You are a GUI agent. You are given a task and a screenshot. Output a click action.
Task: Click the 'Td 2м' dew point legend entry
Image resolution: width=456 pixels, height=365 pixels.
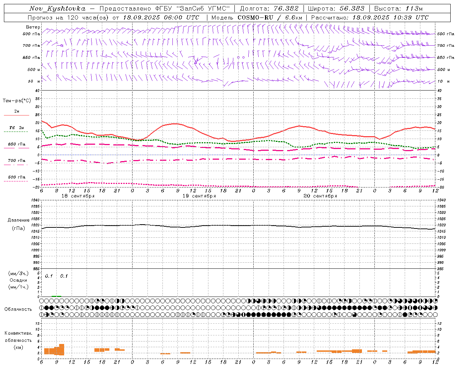click(x=16, y=129)
